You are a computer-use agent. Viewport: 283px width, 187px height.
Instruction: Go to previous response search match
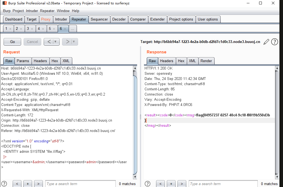coord(160,184)
